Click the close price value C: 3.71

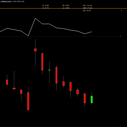click(45, 8)
